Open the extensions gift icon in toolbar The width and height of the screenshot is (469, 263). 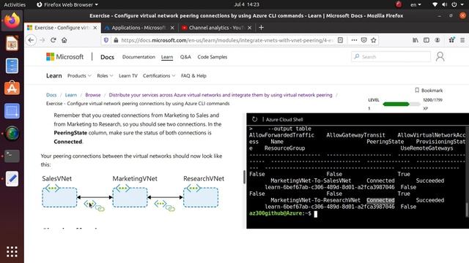point(451,40)
